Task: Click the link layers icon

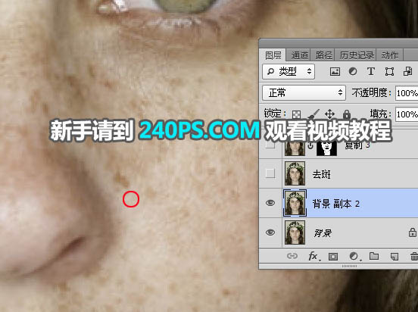Action: (x=292, y=256)
